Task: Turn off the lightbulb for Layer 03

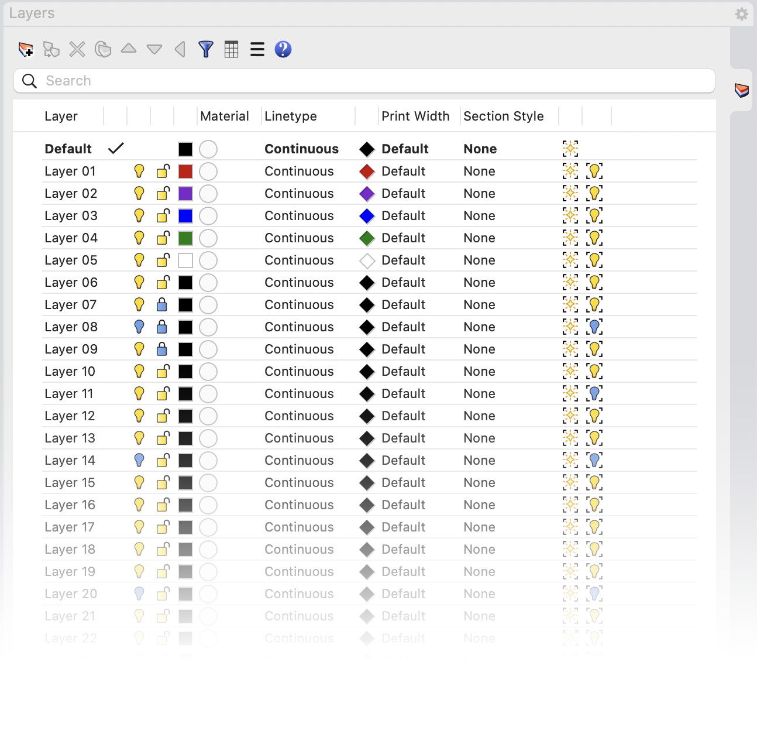Action: tap(139, 215)
